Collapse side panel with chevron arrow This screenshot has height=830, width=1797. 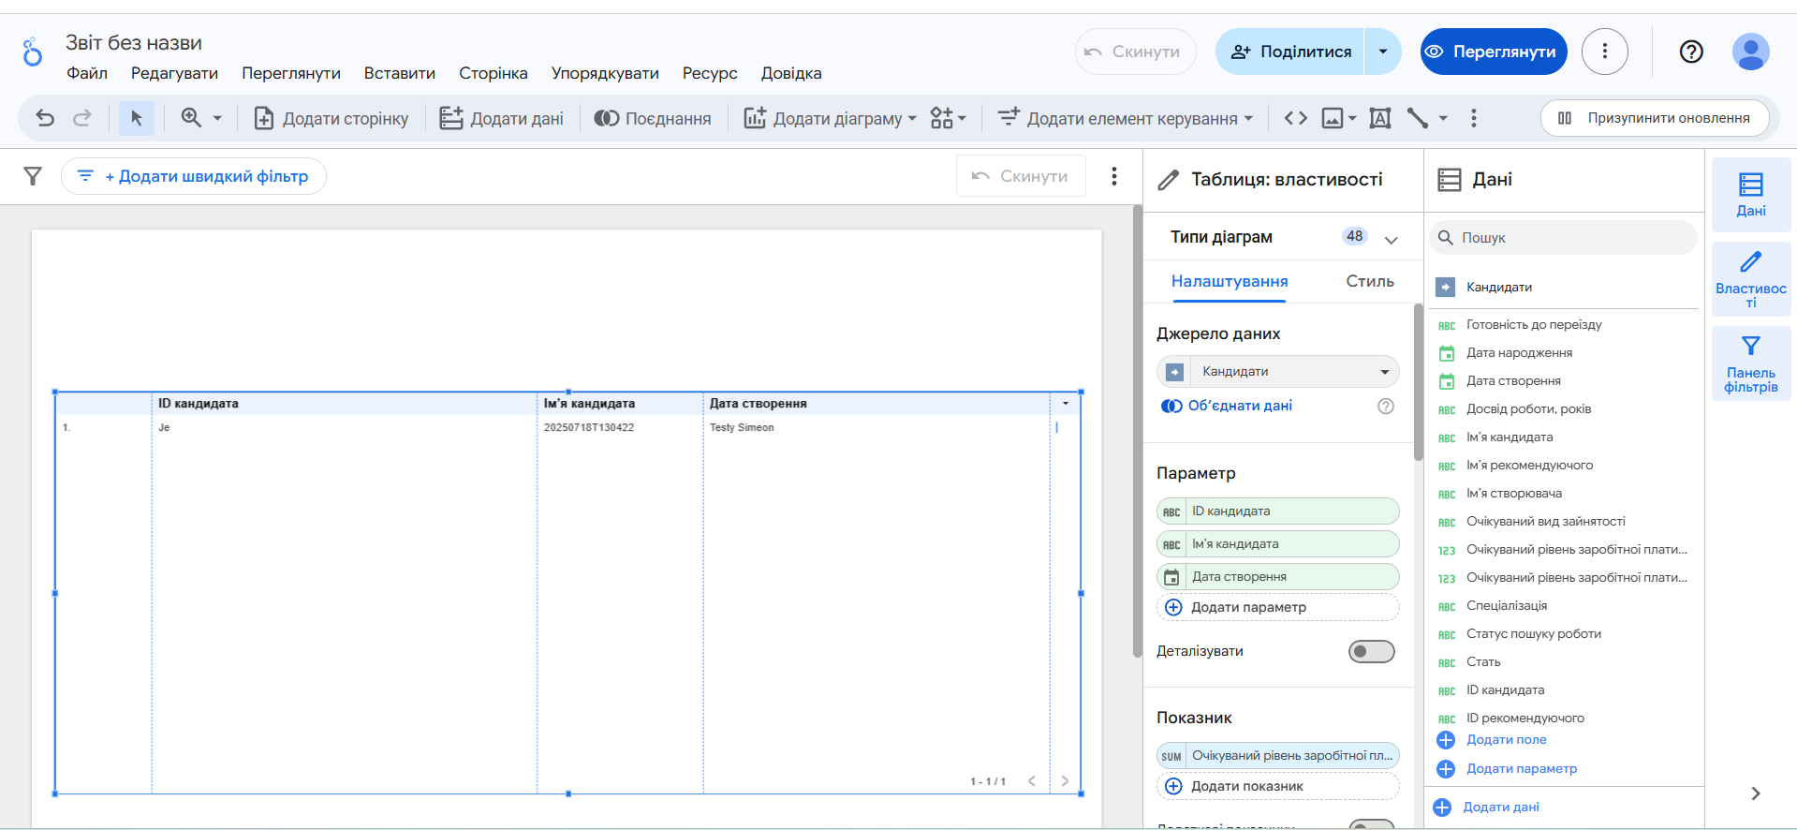coord(1756,793)
